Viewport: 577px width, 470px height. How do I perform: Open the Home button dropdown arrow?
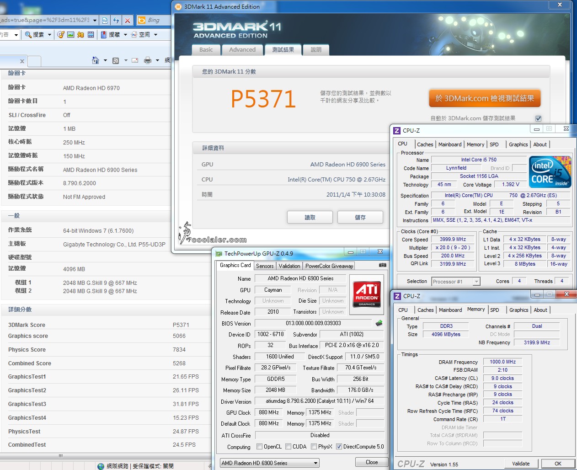point(105,60)
